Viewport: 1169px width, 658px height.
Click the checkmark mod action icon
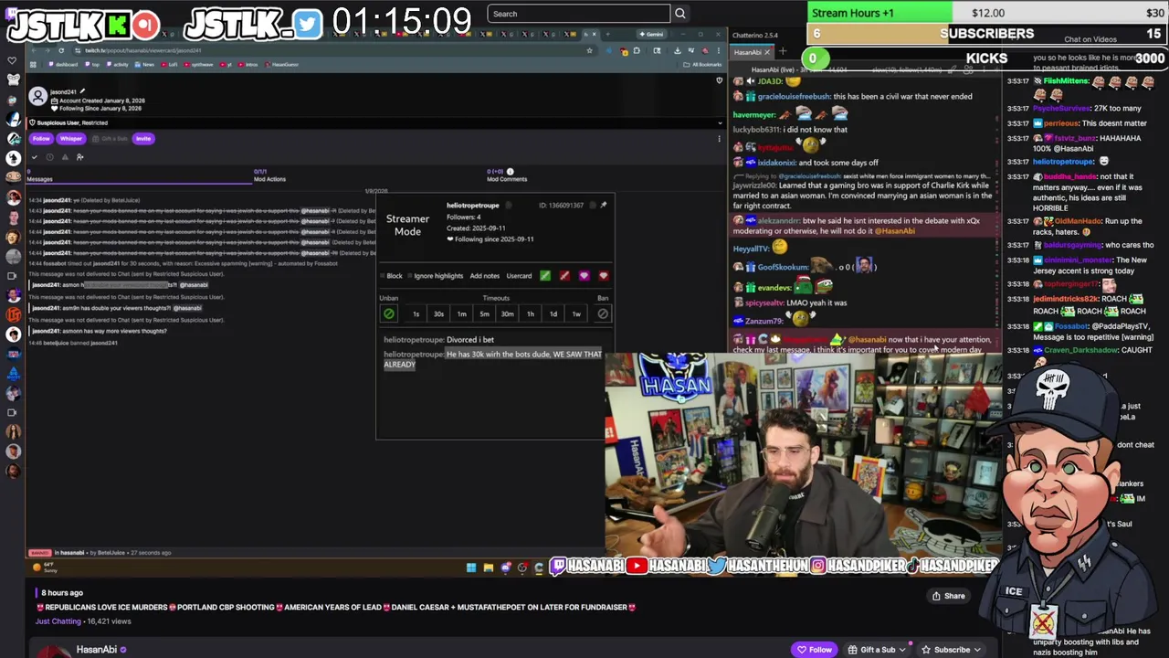coord(35,157)
